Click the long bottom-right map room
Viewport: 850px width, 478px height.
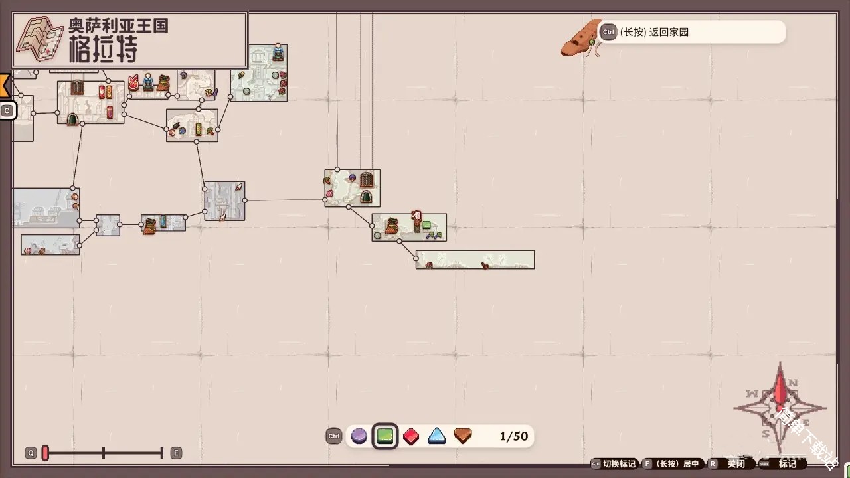475,260
